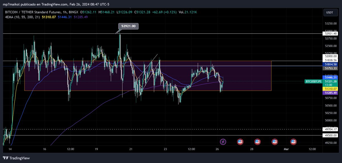Click the blue 51446.31 price axis tag
The image size is (342, 163).
pos(331,77)
